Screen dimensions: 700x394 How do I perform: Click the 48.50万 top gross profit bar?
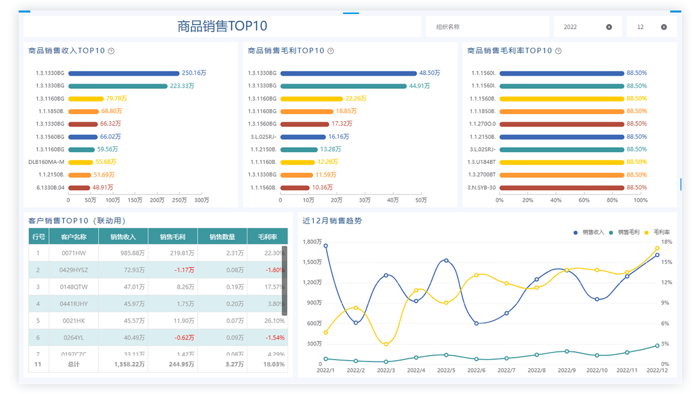coord(348,74)
